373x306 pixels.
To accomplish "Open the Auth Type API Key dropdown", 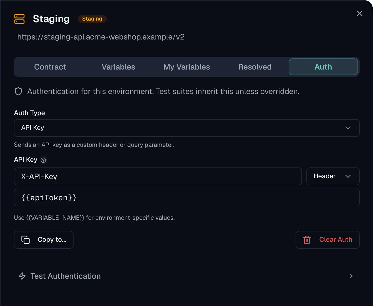I will point(187,128).
